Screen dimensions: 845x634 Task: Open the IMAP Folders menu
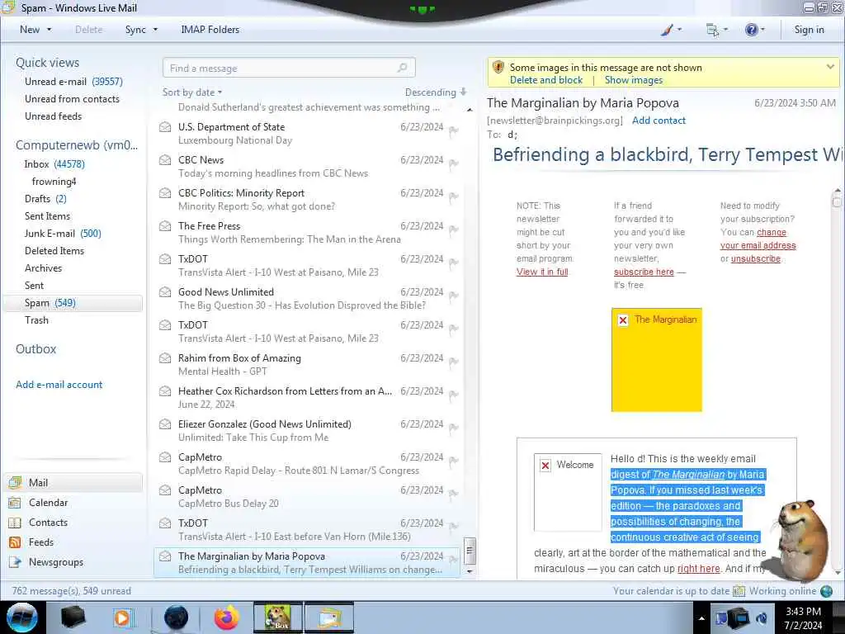coord(210,30)
